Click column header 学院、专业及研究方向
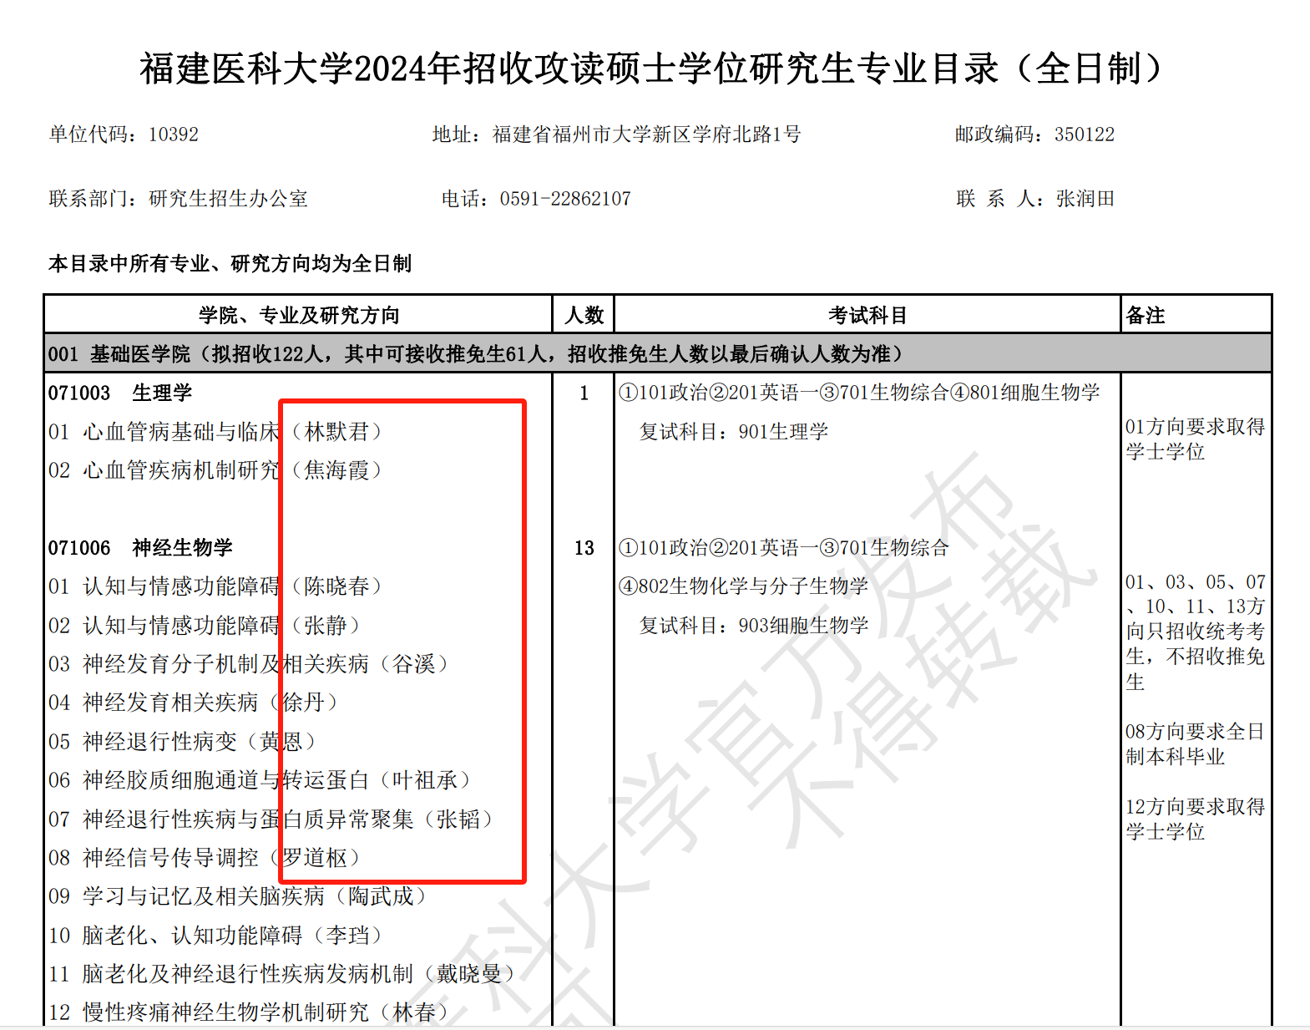1310x1030 pixels. 299,315
